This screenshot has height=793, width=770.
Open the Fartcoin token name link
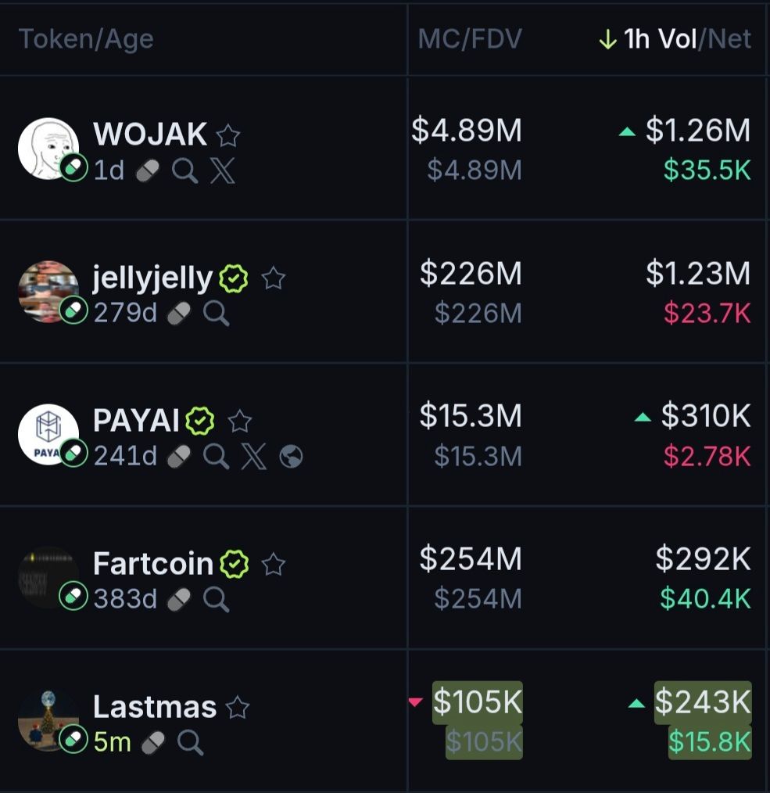click(153, 563)
